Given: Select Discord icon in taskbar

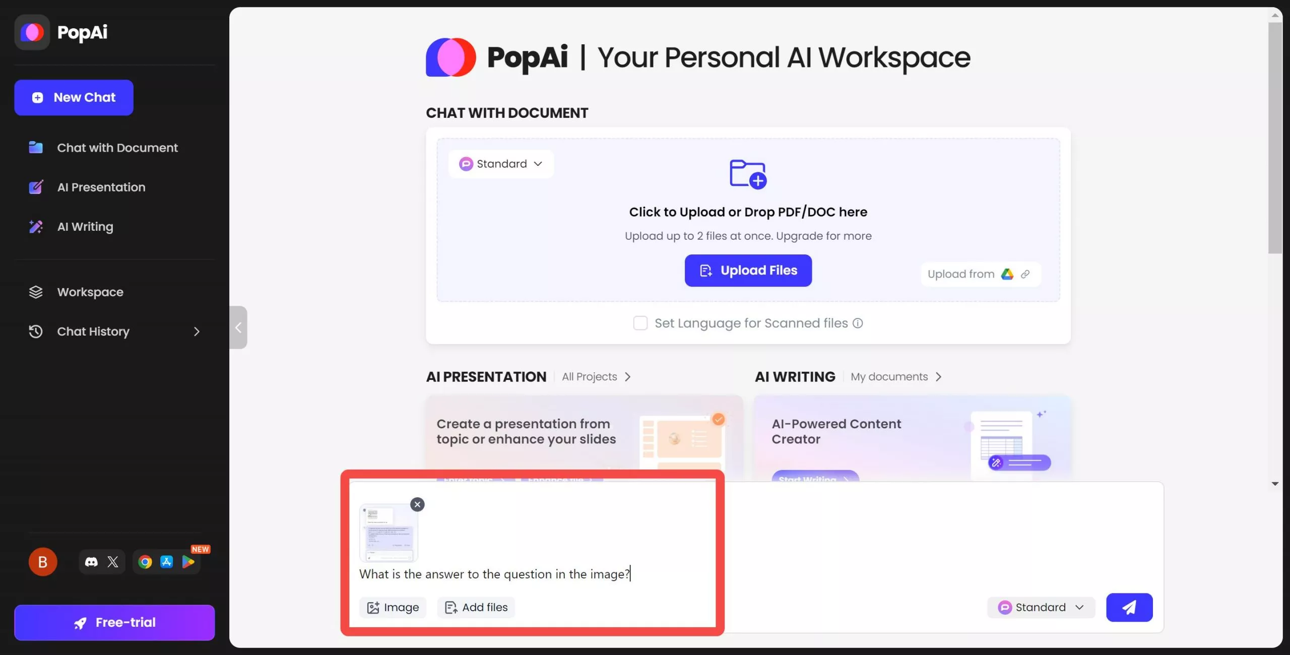Looking at the screenshot, I should click(91, 561).
